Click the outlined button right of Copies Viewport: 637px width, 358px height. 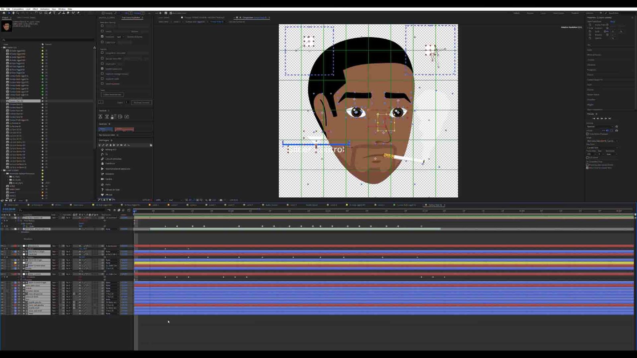[x=141, y=103]
